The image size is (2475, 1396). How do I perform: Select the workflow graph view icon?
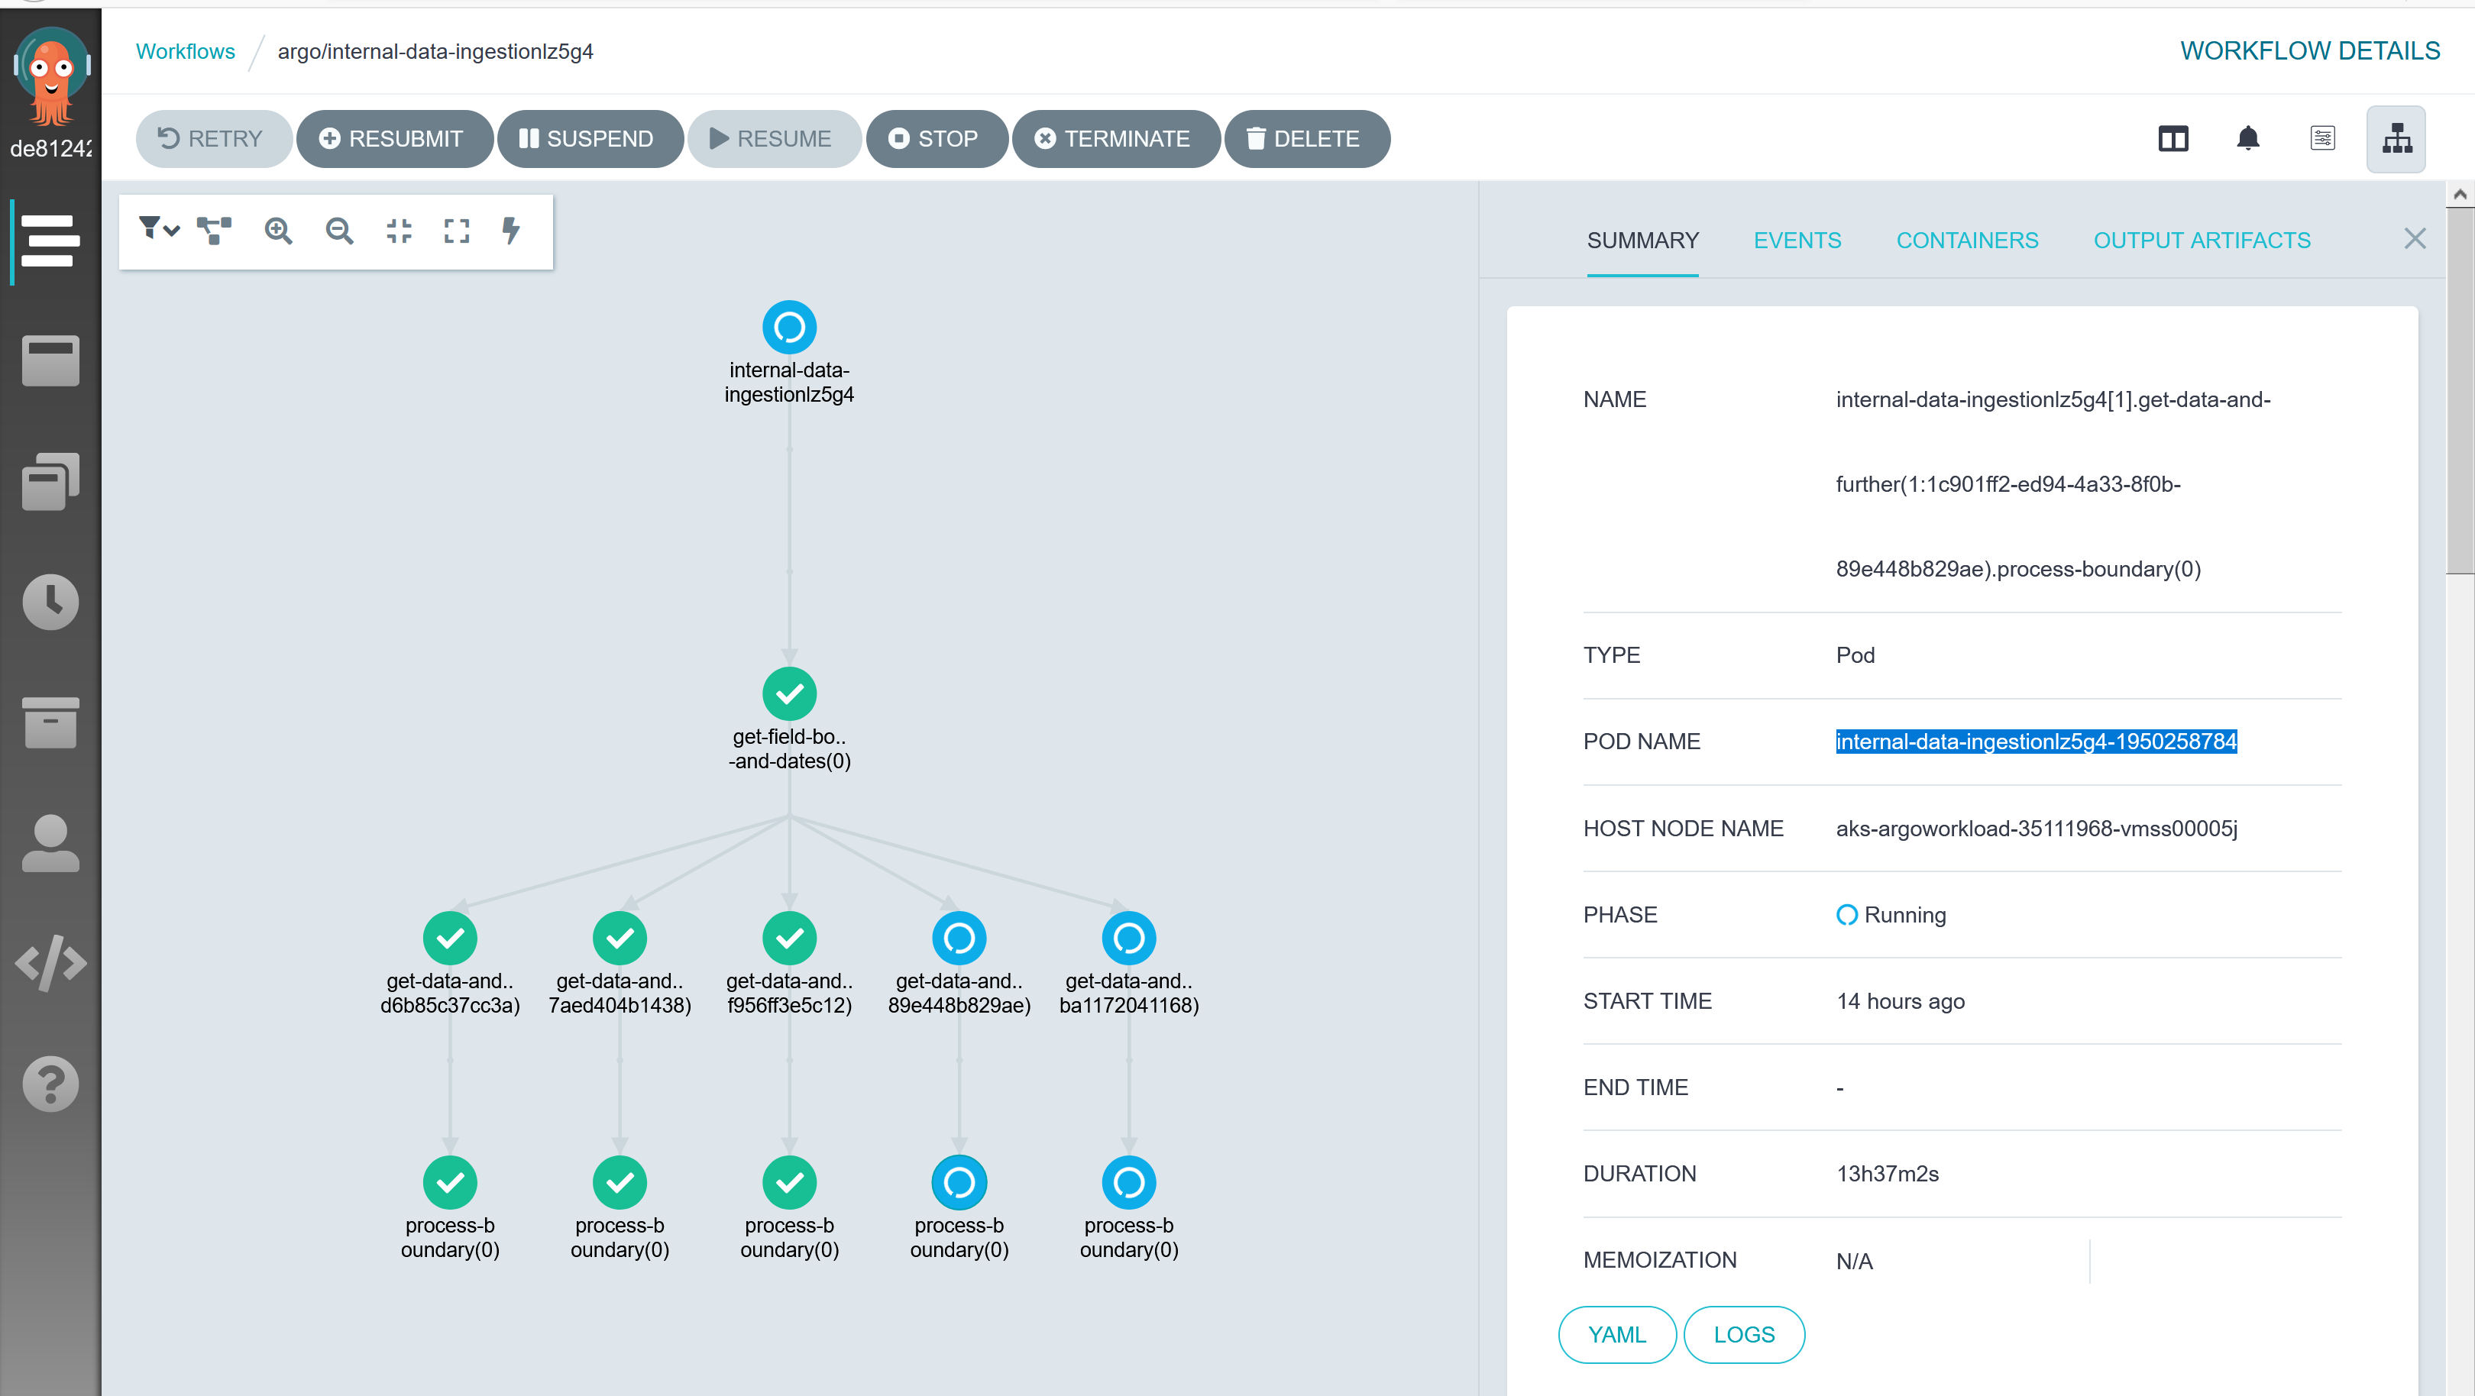[x=2396, y=138]
